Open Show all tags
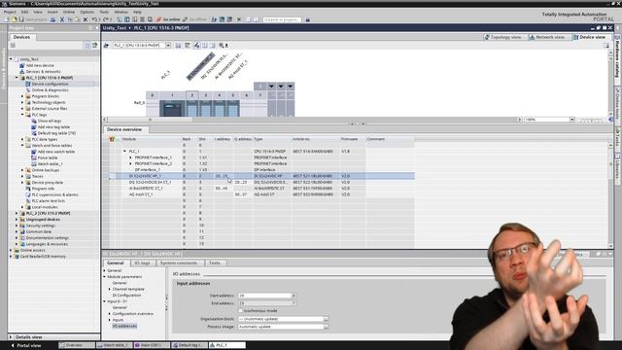Screen dimensions: 622x350 coord(50,121)
